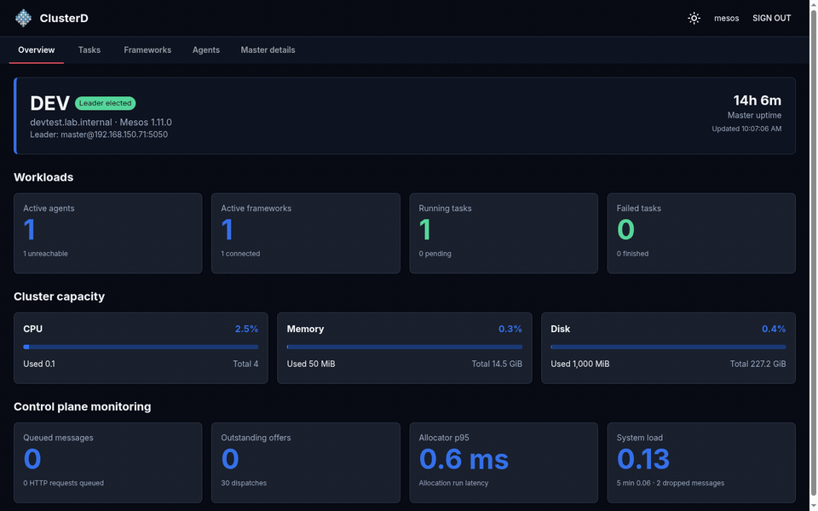The height and width of the screenshot is (511, 818).
Task: Click the 0 finished text
Action: pyautogui.click(x=632, y=254)
